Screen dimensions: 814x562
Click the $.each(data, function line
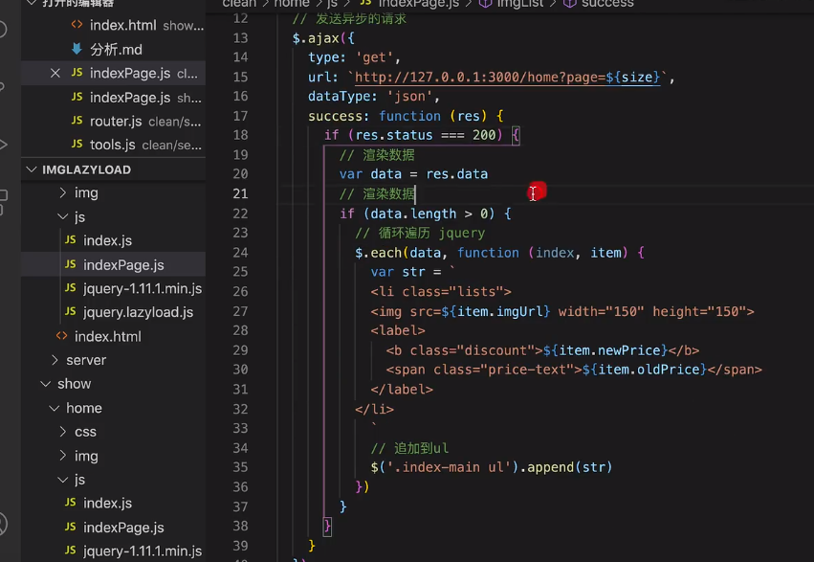click(499, 253)
